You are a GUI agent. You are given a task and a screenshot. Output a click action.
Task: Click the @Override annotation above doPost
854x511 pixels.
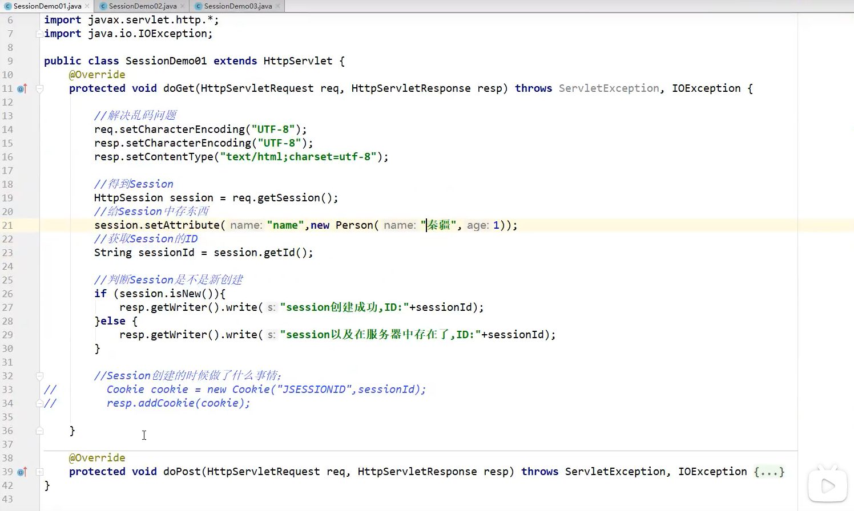click(97, 458)
